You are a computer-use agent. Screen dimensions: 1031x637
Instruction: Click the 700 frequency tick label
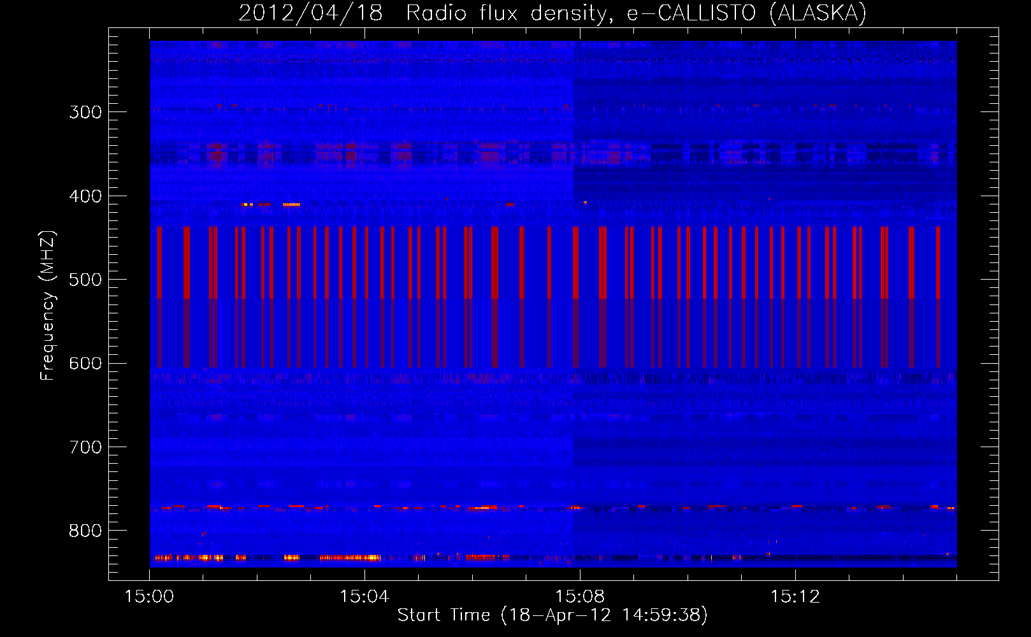(85, 447)
